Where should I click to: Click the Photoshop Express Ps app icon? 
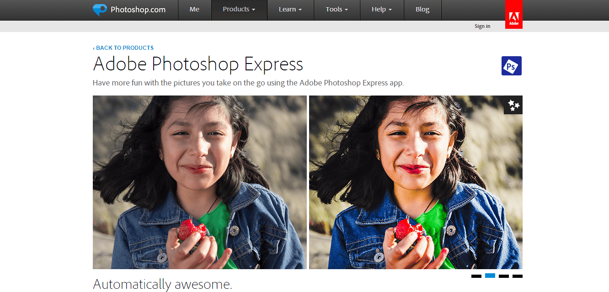pyautogui.click(x=512, y=66)
